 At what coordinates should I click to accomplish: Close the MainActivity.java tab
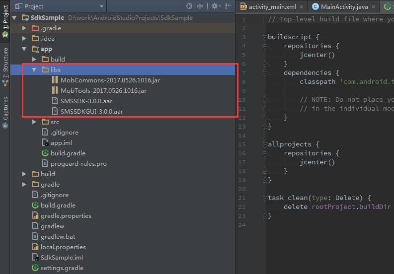pos(374,7)
